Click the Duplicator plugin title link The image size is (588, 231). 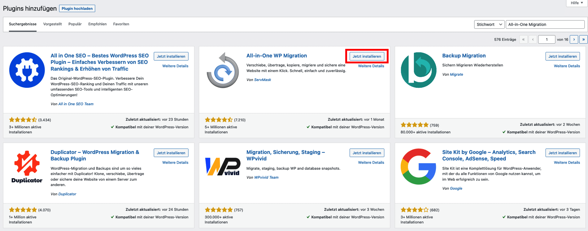tap(95, 155)
